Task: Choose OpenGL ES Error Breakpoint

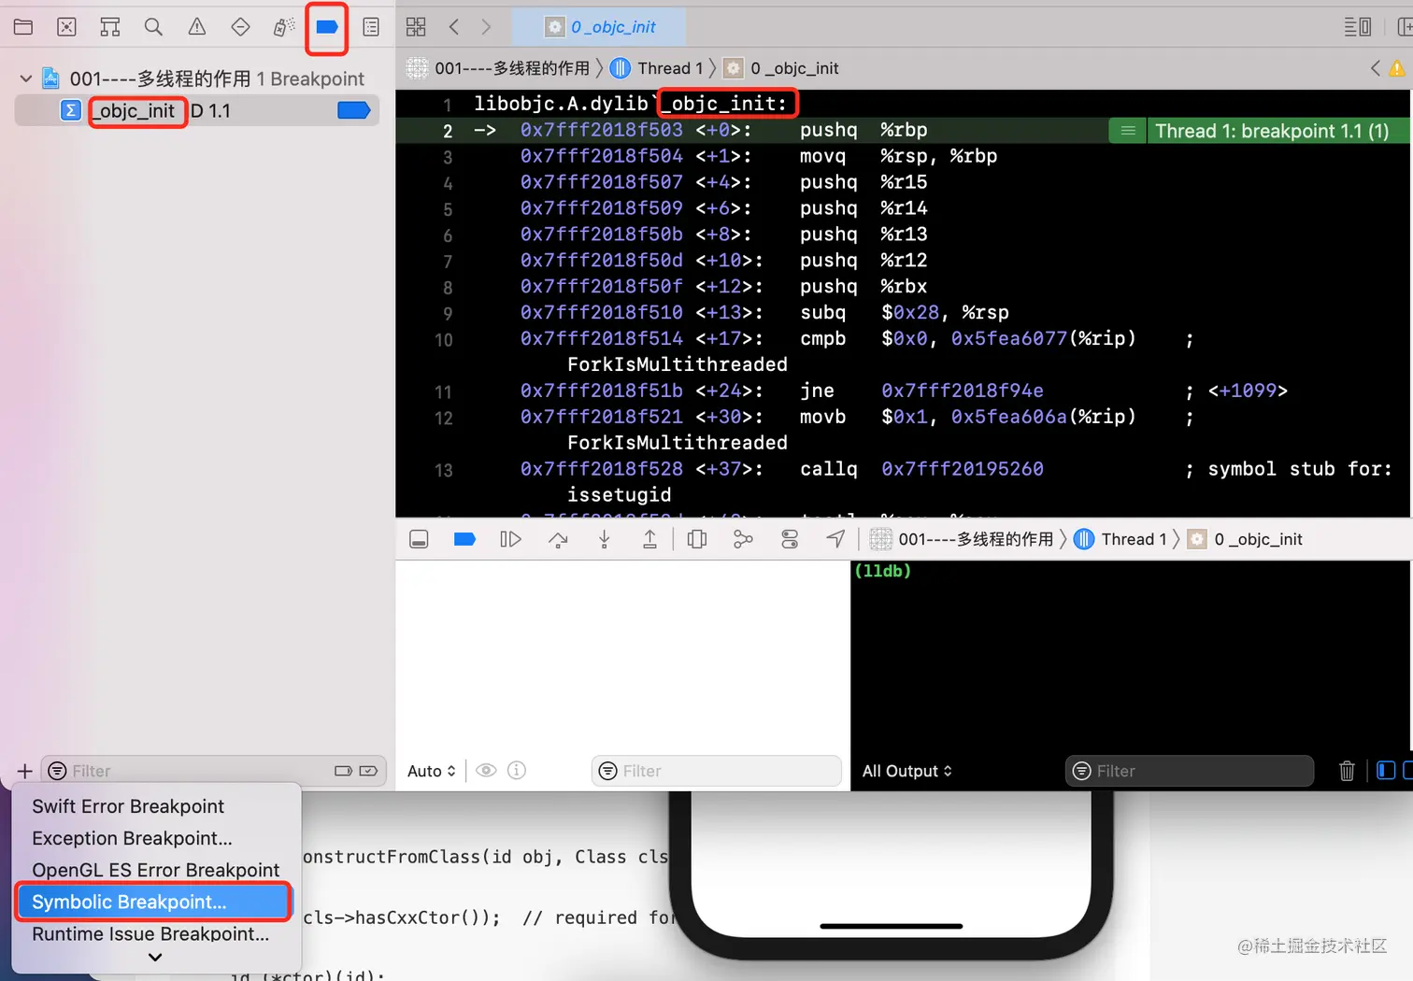Action: tap(156, 870)
